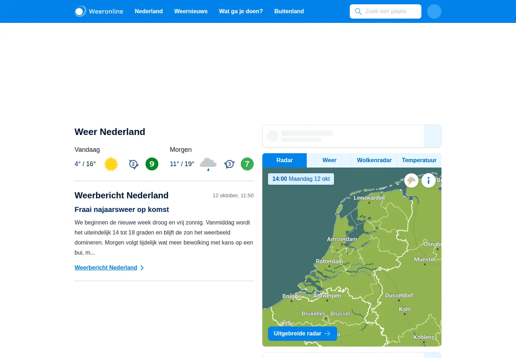The image size is (516, 358).
Task: Click the chevron next to Weerbericht Nederland link
Action: 142,268
